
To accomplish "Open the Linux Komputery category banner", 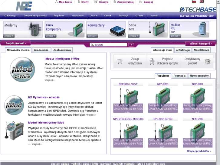I will (64, 29).
